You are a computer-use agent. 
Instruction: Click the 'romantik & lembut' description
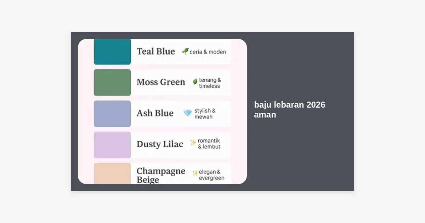[209, 144]
